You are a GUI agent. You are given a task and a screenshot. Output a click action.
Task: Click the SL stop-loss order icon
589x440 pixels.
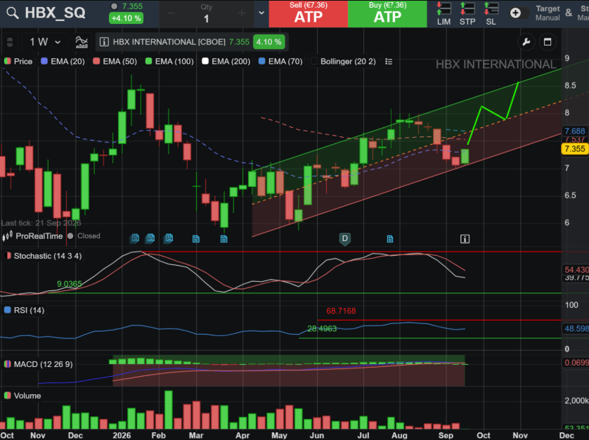(491, 14)
